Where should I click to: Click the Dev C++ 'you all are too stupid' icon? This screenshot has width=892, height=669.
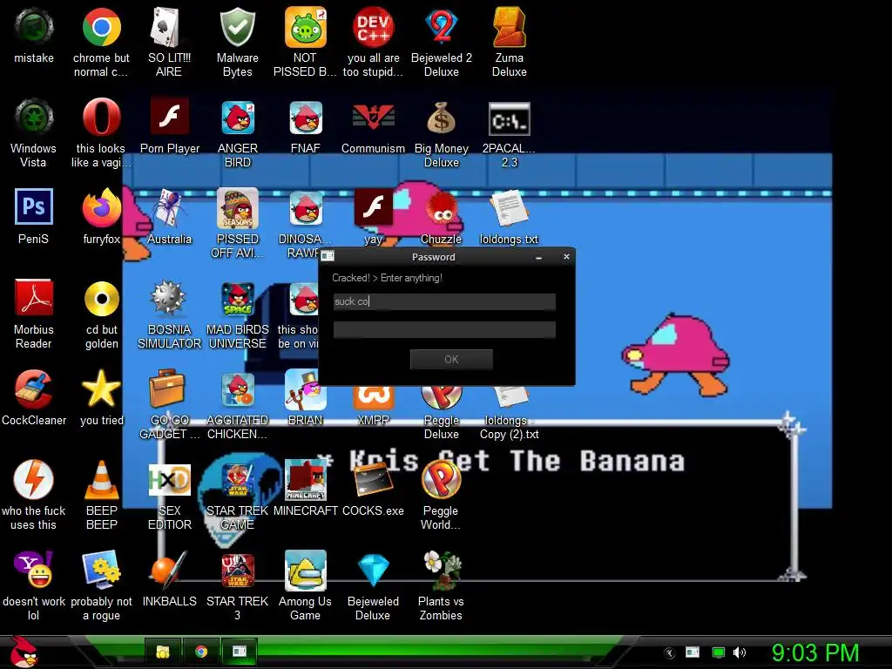tap(373, 27)
